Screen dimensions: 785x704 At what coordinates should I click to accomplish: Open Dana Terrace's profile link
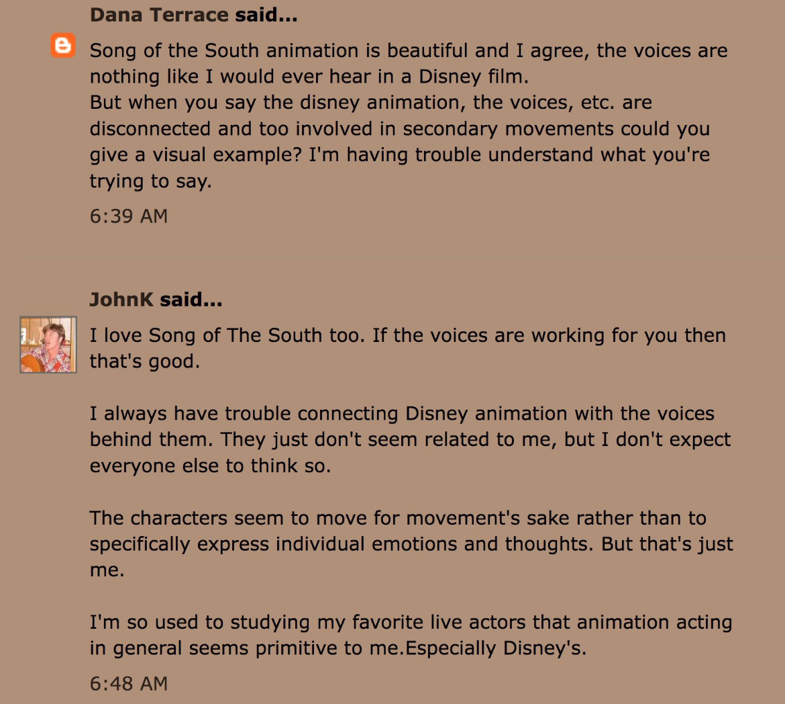point(159,15)
